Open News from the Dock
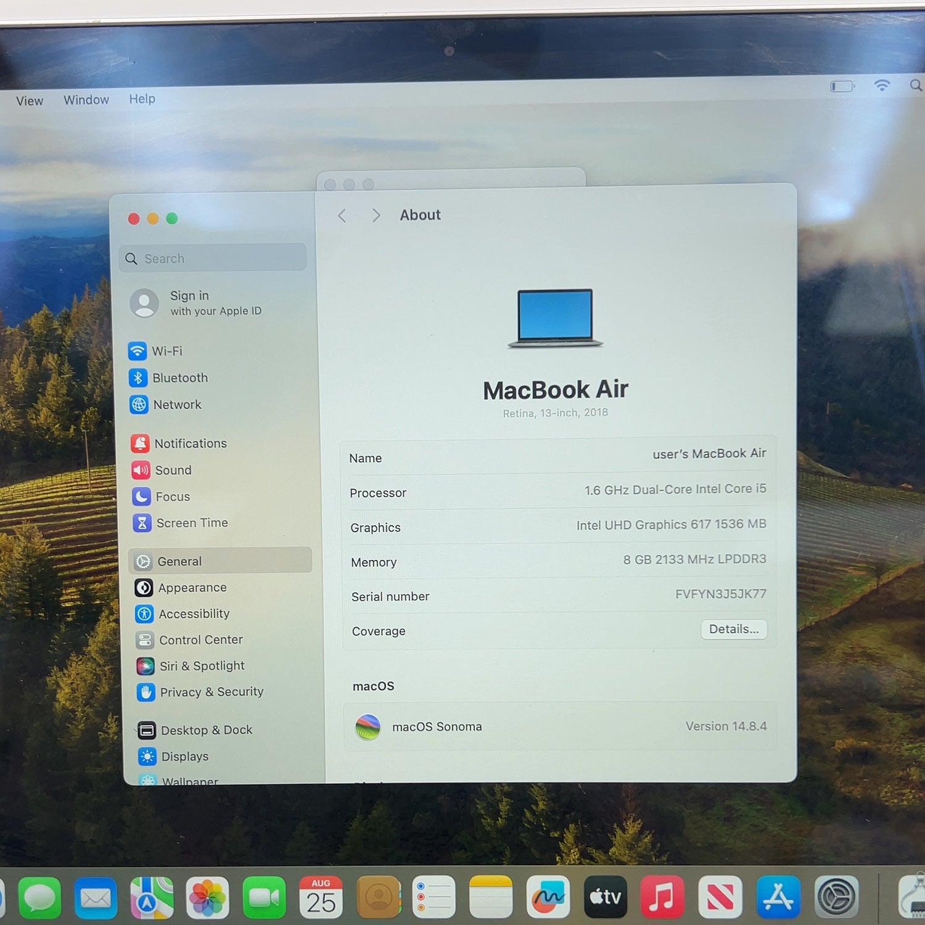 (x=720, y=897)
